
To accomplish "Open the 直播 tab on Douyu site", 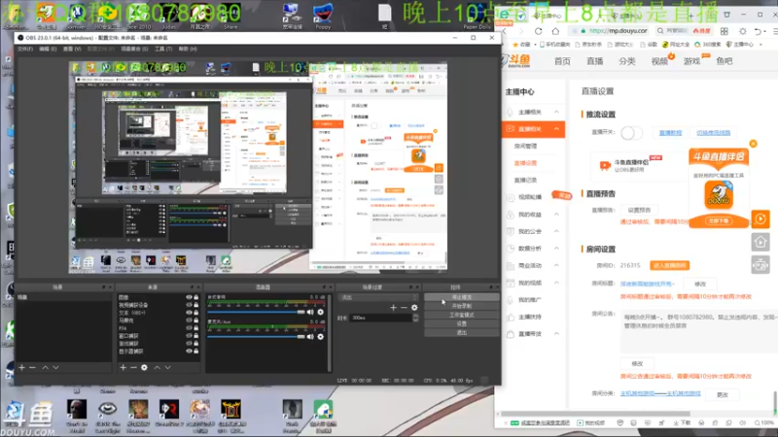I will 594,61.
